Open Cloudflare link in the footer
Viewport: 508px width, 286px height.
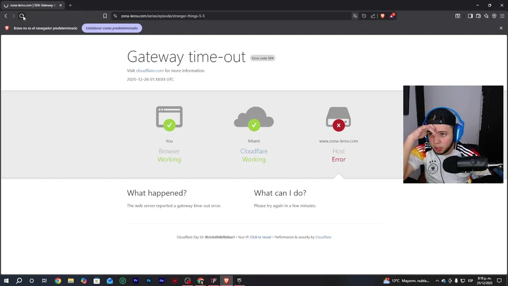coord(323,237)
